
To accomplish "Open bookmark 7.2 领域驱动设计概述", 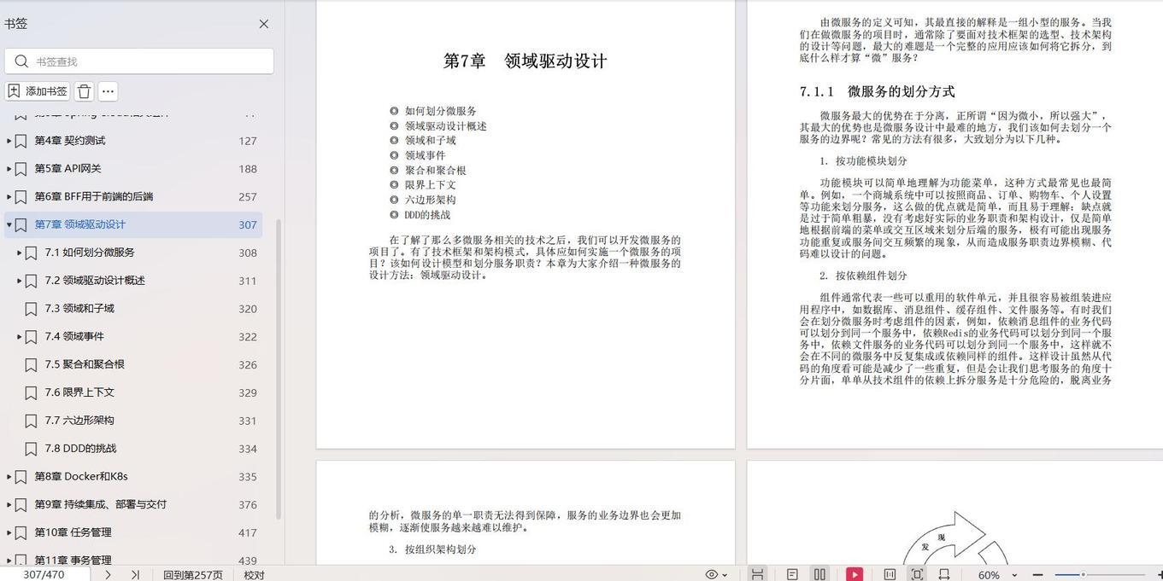I will [95, 281].
